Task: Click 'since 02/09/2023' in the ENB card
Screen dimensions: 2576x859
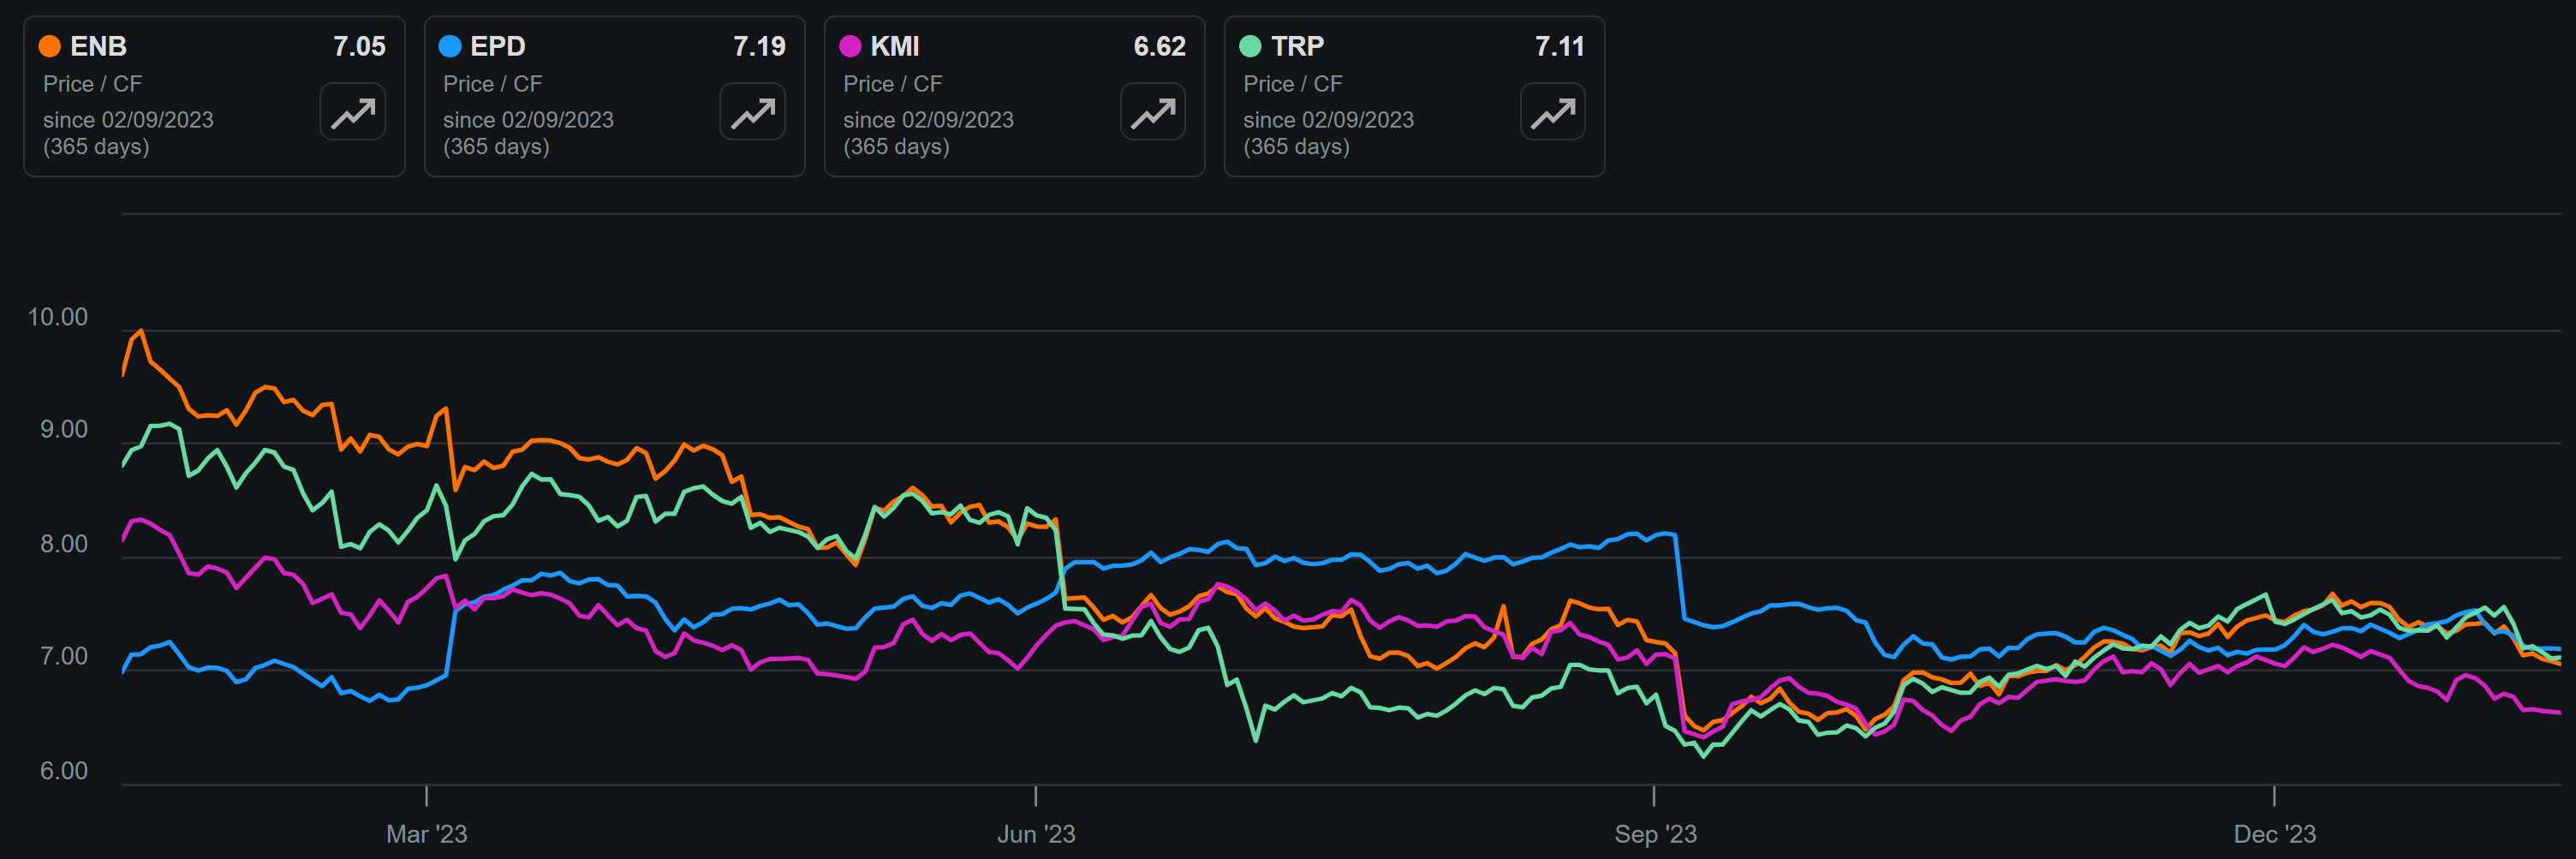Action: [128, 120]
